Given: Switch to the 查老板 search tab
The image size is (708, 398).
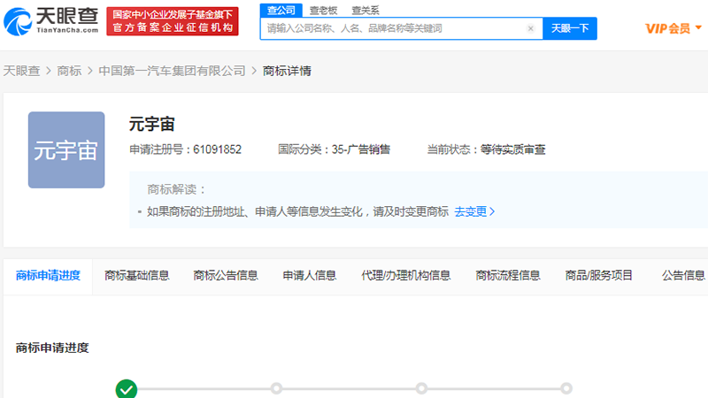Looking at the screenshot, I should [x=323, y=10].
